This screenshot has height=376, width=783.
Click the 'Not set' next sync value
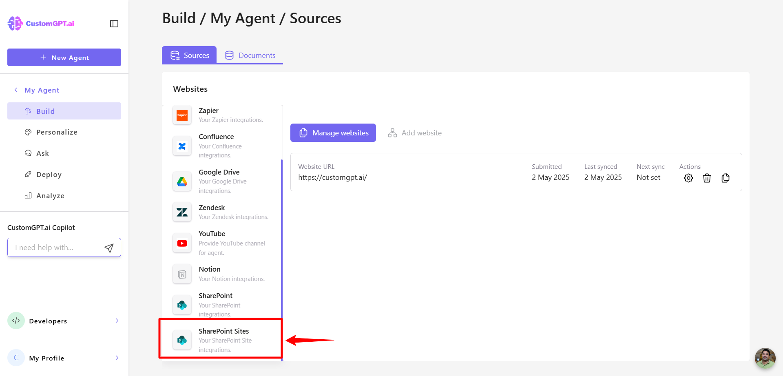(x=648, y=177)
